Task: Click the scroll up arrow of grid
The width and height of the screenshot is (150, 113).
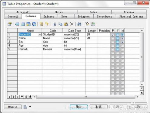Action: tap(142, 30)
